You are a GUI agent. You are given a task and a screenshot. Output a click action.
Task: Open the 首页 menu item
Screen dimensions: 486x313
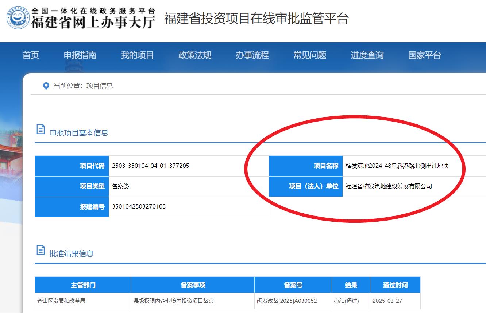tap(31, 55)
